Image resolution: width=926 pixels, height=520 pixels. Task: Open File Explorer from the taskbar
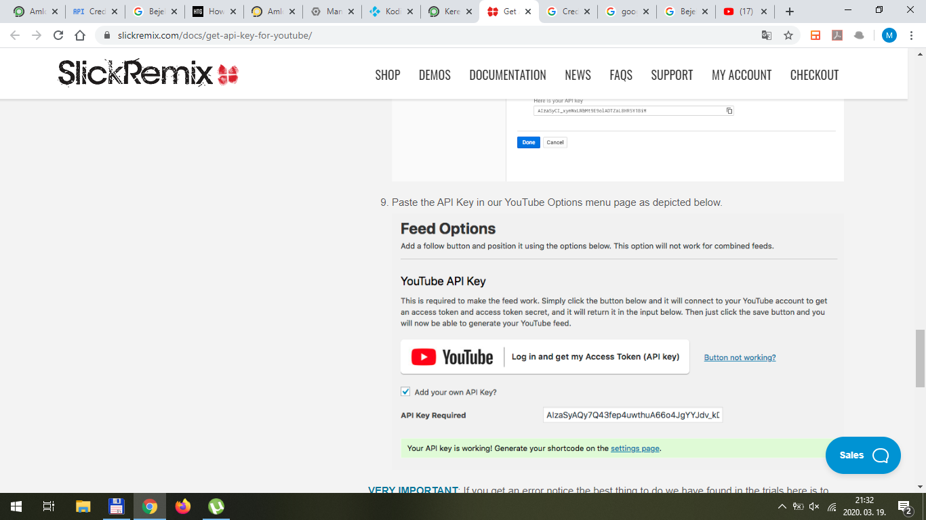point(83,506)
